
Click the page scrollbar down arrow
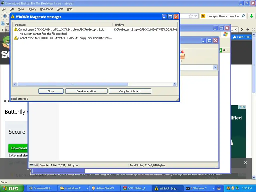tap(254, 177)
